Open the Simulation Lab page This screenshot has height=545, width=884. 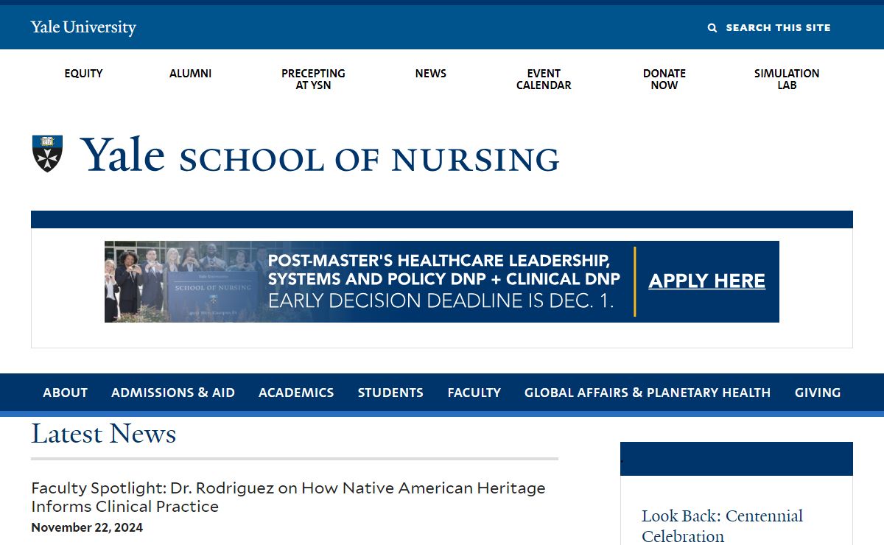point(787,80)
